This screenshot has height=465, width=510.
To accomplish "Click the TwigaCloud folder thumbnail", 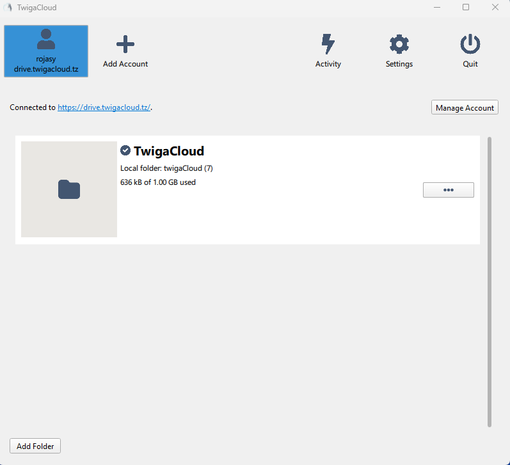I will pos(69,189).
